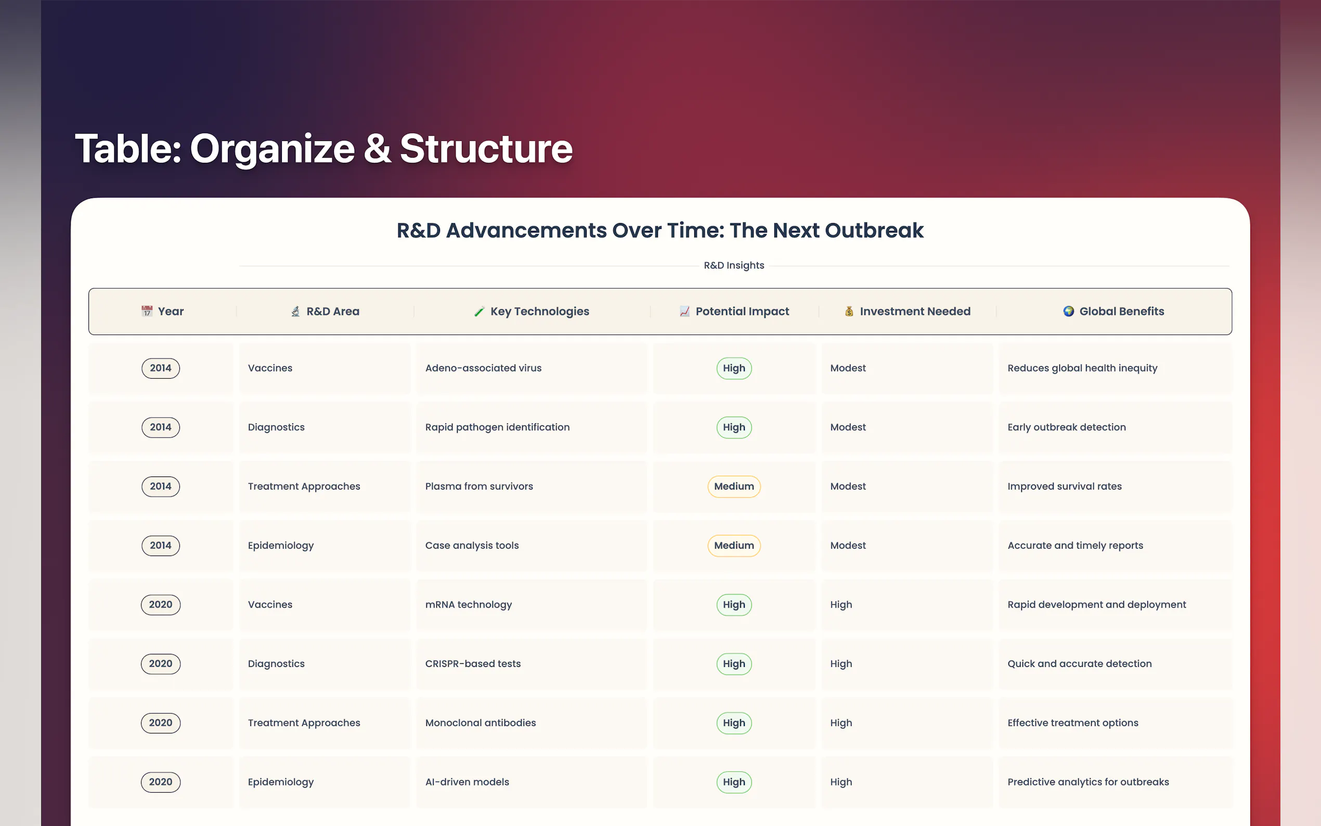Image resolution: width=1321 pixels, height=826 pixels.
Task: Click the money bag icon beside Investment Needed
Action: 849,312
